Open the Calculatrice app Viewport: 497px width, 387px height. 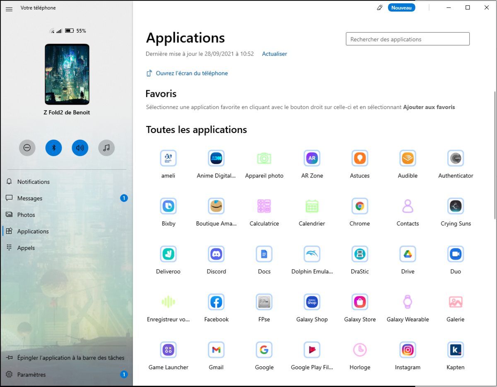coord(264,206)
